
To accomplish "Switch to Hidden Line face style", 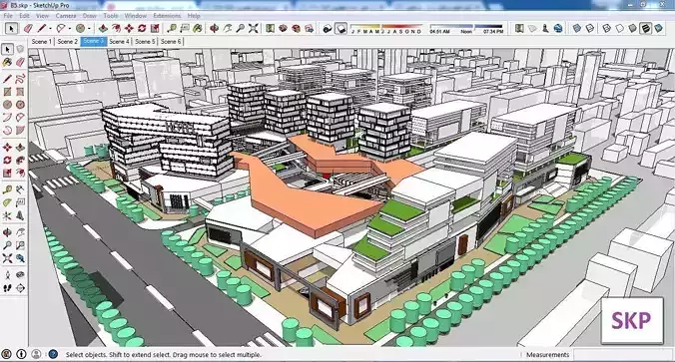I will pos(619,28).
